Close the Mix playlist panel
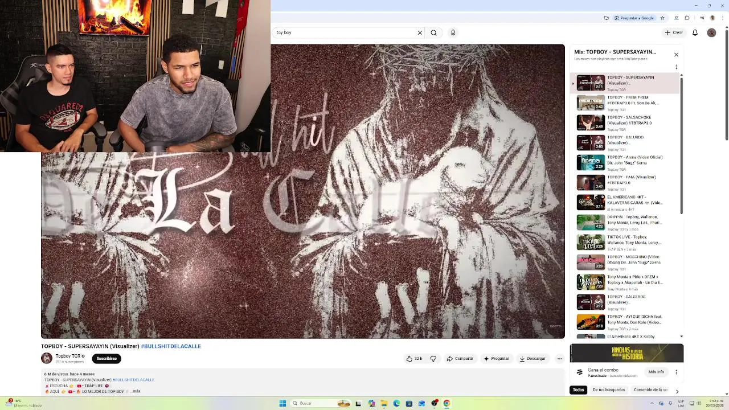Image resolution: width=729 pixels, height=410 pixels. tap(676, 55)
